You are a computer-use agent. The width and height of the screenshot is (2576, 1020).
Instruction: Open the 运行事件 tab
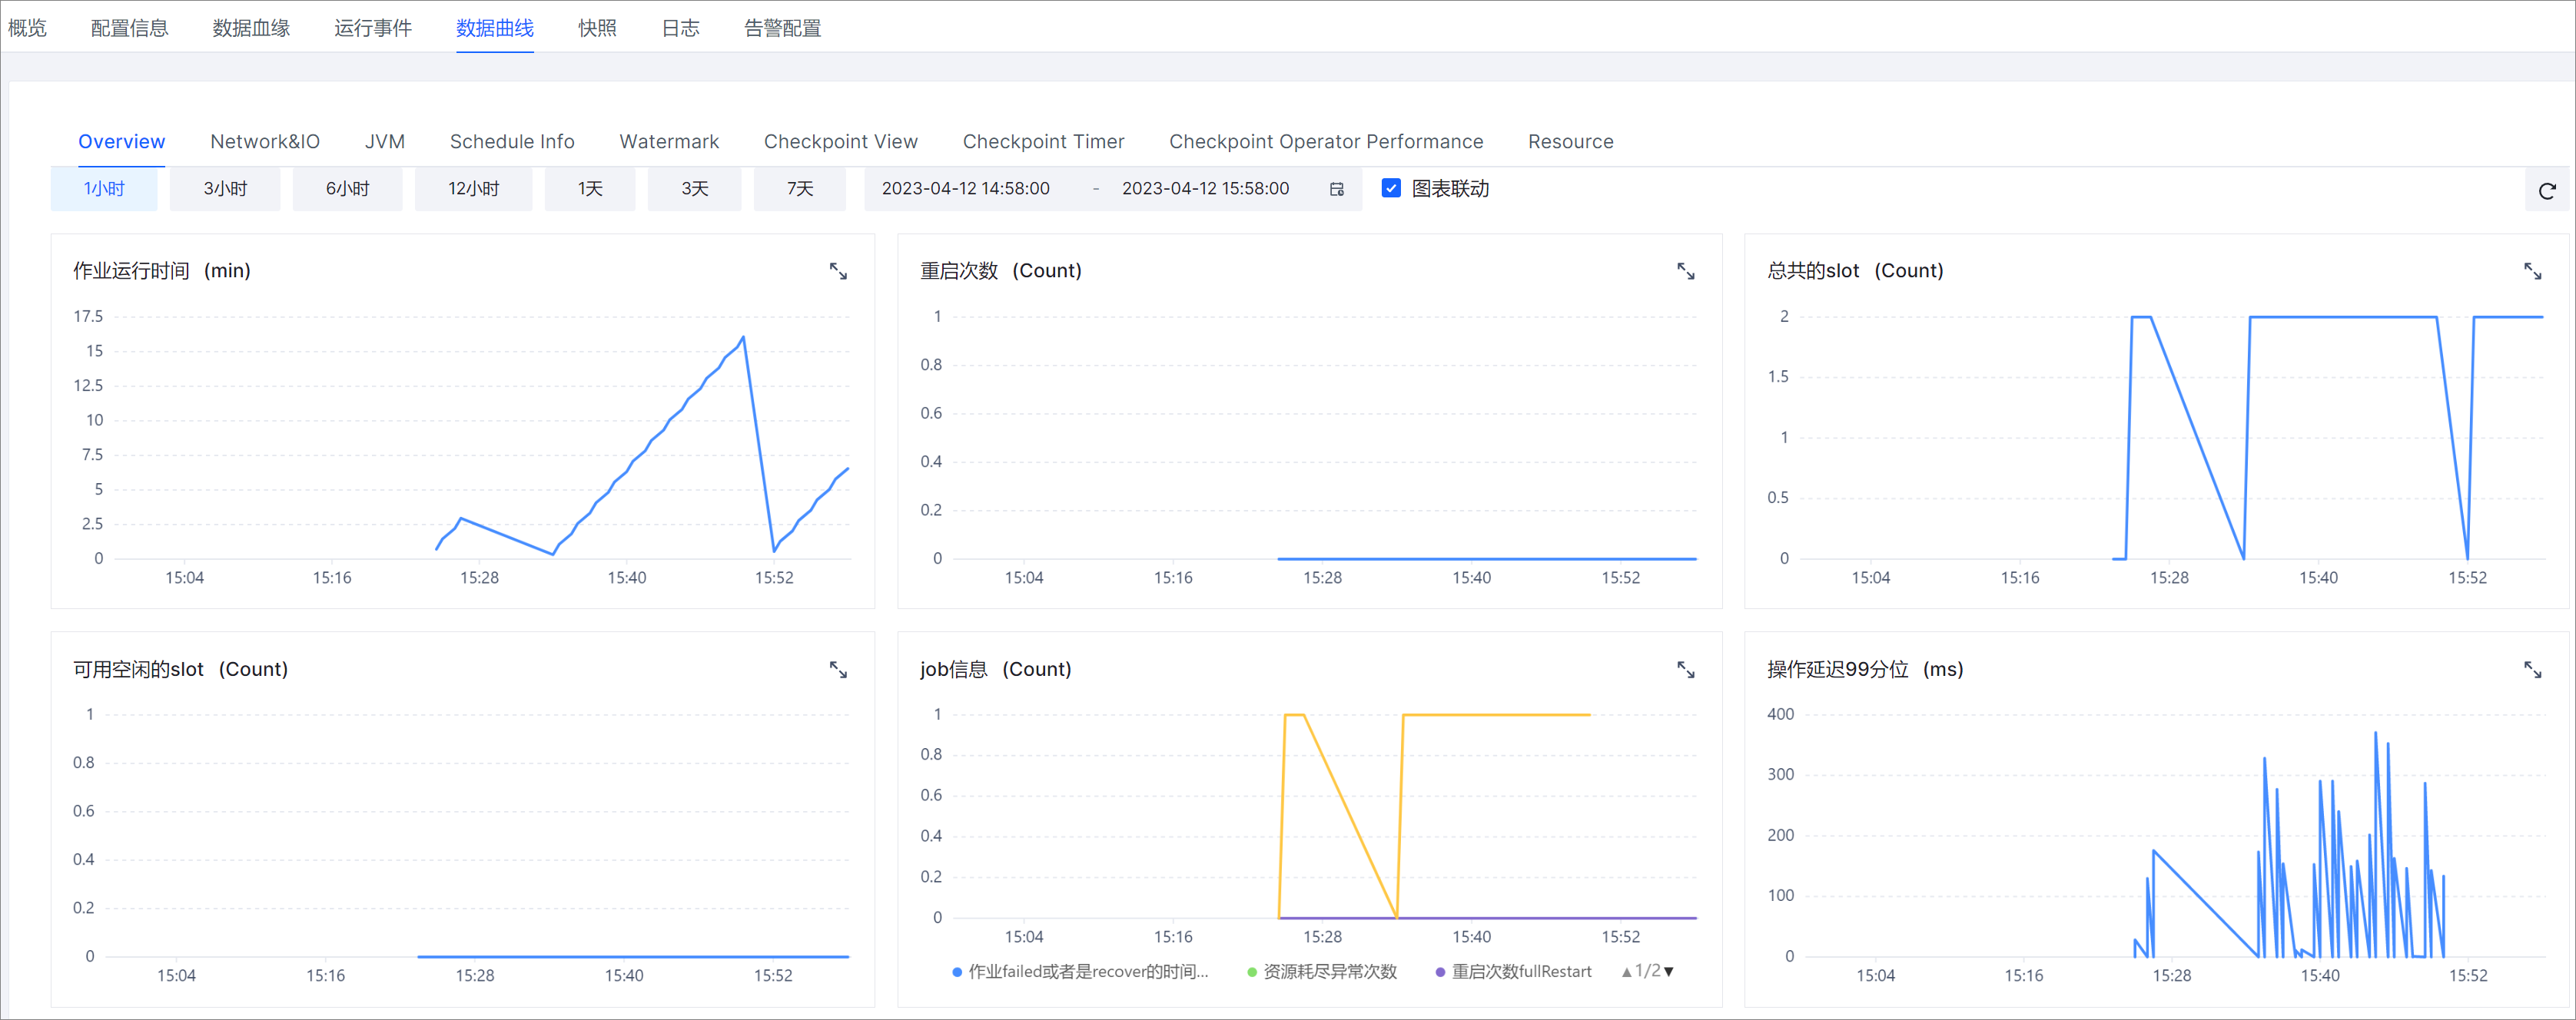(x=373, y=28)
